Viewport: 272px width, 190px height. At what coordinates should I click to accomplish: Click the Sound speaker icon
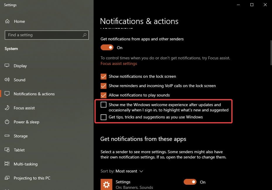(x=7, y=80)
